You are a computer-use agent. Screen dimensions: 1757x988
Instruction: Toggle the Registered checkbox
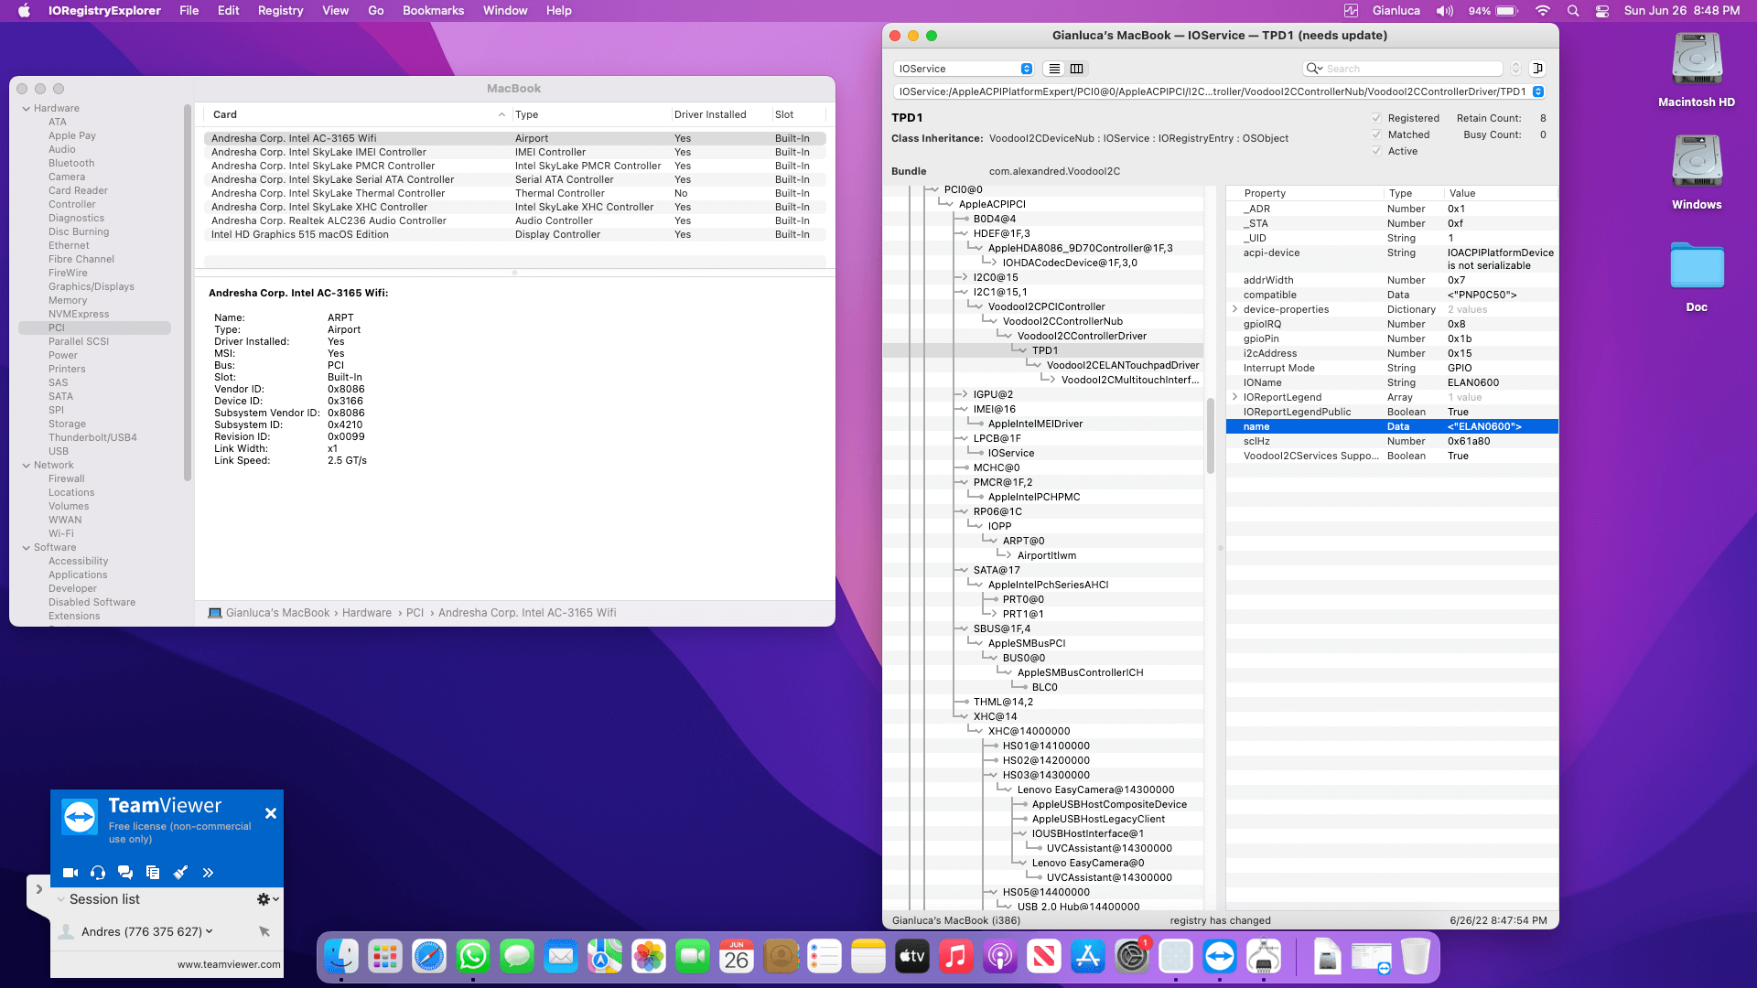[x=1376, y=118]
